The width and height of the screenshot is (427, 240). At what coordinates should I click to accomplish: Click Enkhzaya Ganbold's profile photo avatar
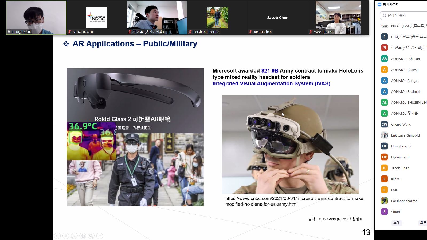tap(384, 135)
